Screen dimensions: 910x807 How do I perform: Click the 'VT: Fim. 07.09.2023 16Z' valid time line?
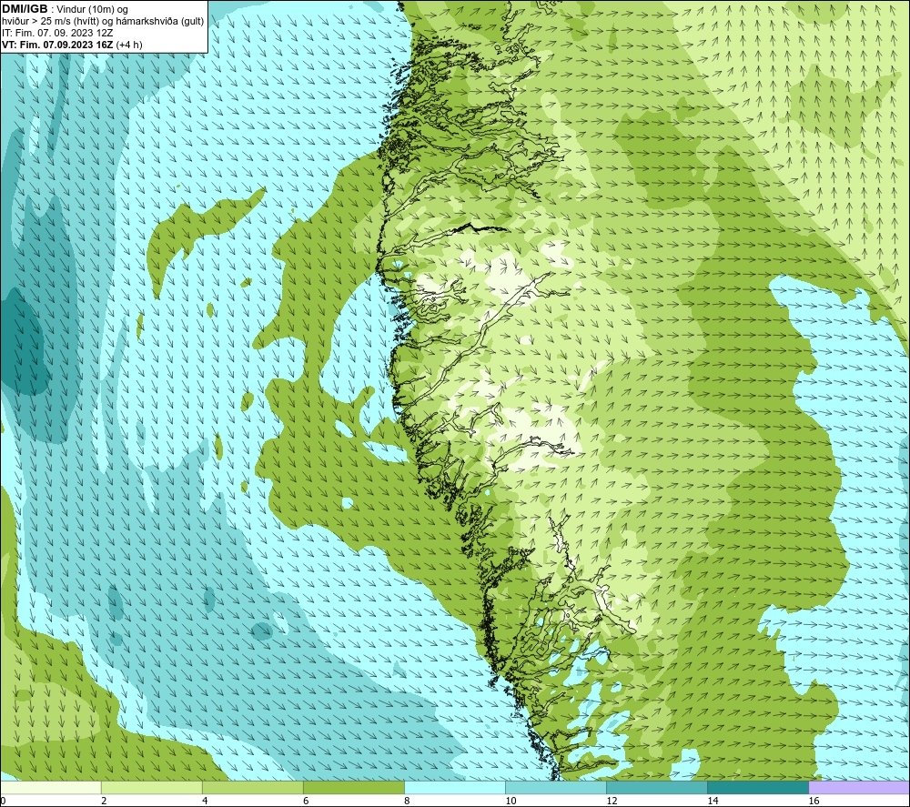[72, 45]
